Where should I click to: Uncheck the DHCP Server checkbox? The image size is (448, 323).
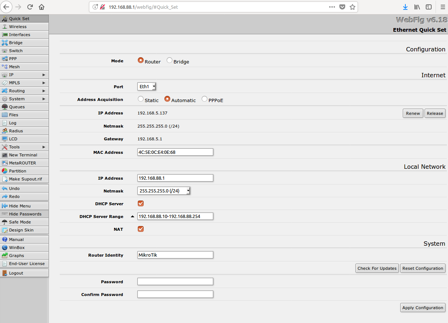tap(141, 203)
